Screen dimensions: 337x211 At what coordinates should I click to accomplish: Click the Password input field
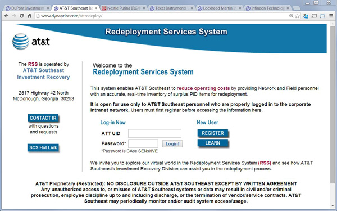click(x=143, y=143)
